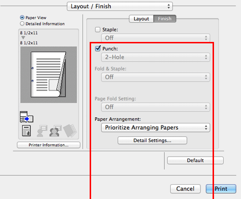The image size is (241, 199).
Task: Enable the Staple checkbox
Action: pyautogui.click(x=97, y=29)
